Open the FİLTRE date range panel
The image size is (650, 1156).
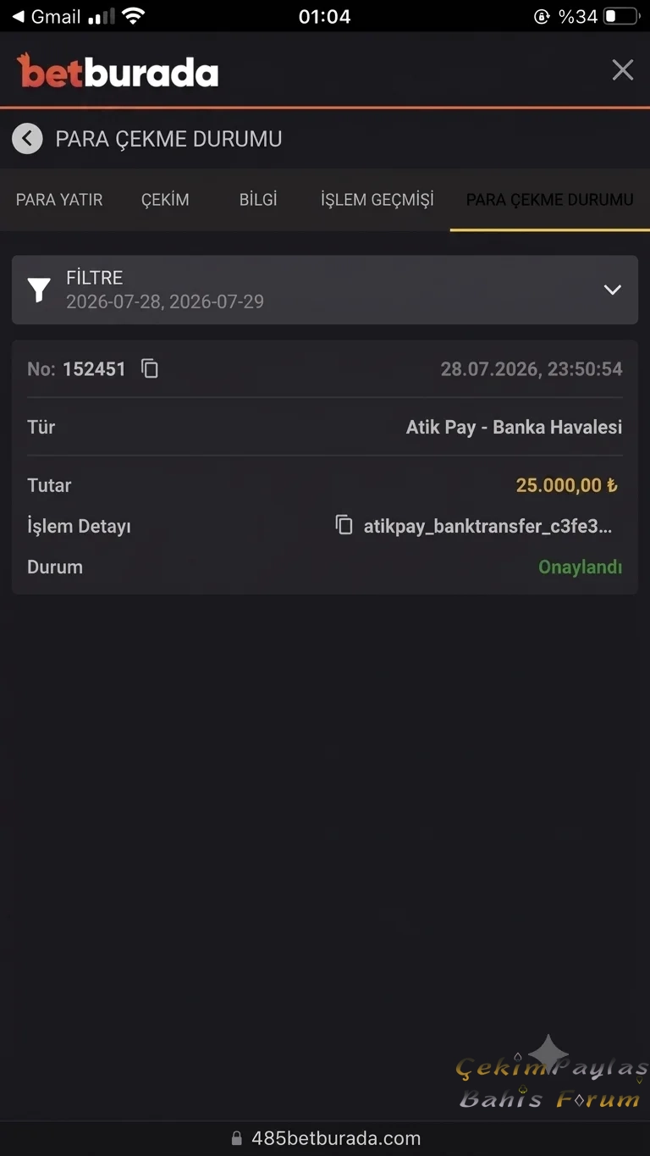point(325,290)
